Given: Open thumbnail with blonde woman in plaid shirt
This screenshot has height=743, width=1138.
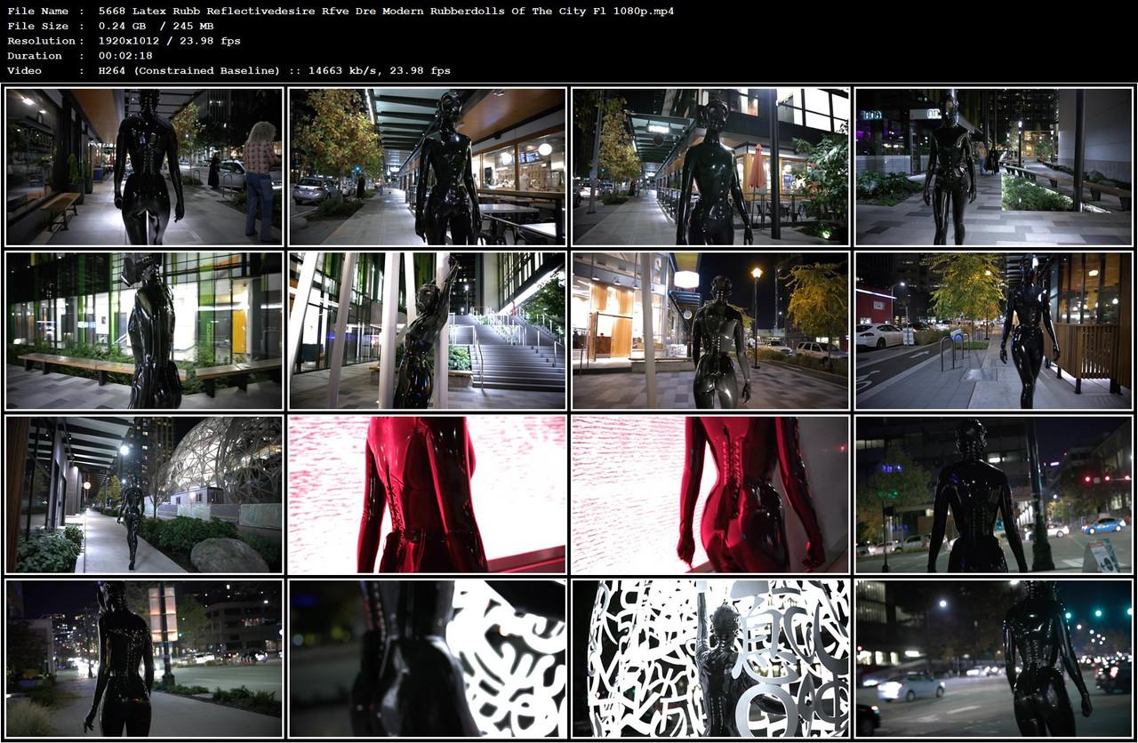Looking at the screenshot, I should tap(144, 166).
